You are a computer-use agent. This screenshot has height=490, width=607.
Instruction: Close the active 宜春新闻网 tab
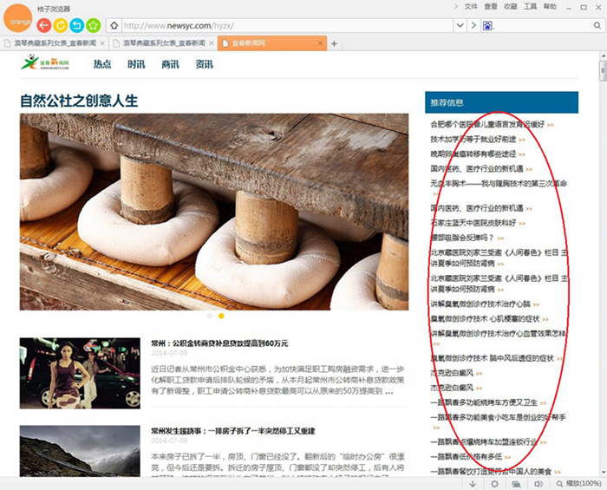pyautogui.click(x=321, y=43)
